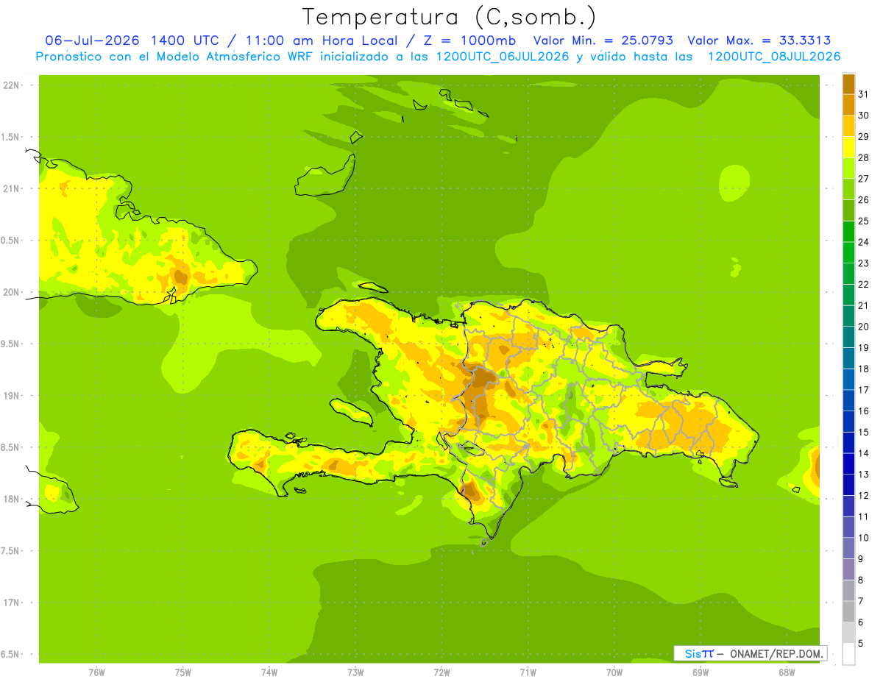Click the "73W" longitude axis label

pyautogui.click(x=355, y=672)
